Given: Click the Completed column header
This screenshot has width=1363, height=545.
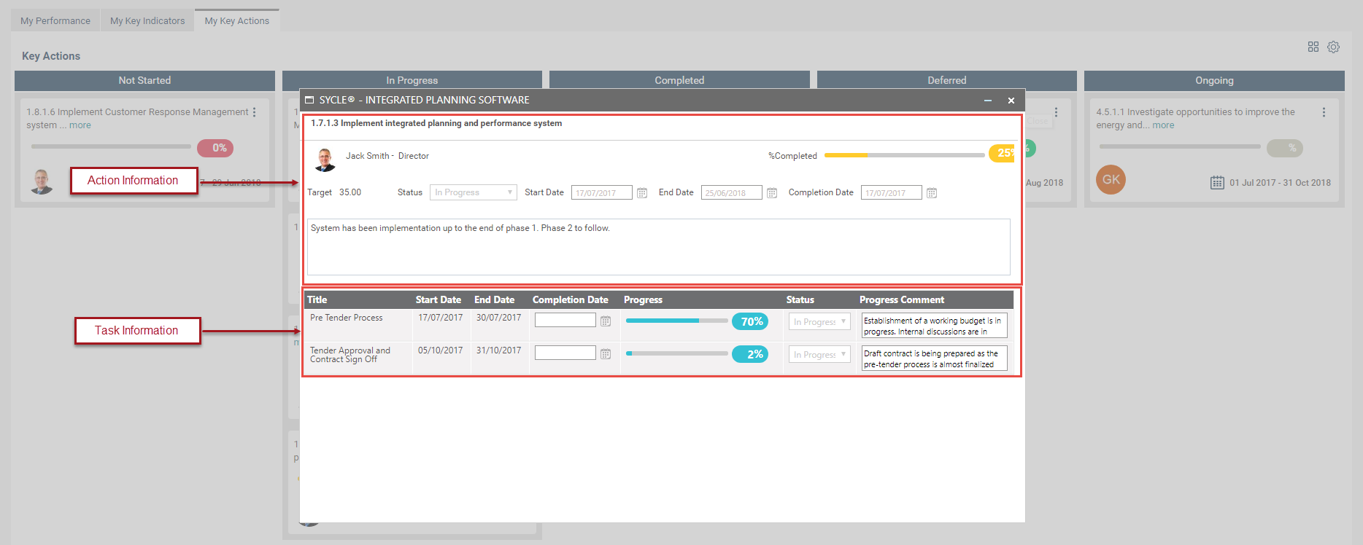Looking at the screenshot, I should click(679, 79).
